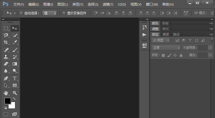Select the Brush tool
The image size is (215, 118).
point(15,50)
